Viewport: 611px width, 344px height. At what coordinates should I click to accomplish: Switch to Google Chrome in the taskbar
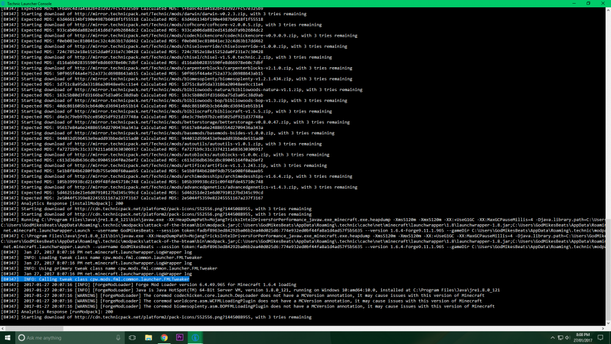tap(164, 338)
